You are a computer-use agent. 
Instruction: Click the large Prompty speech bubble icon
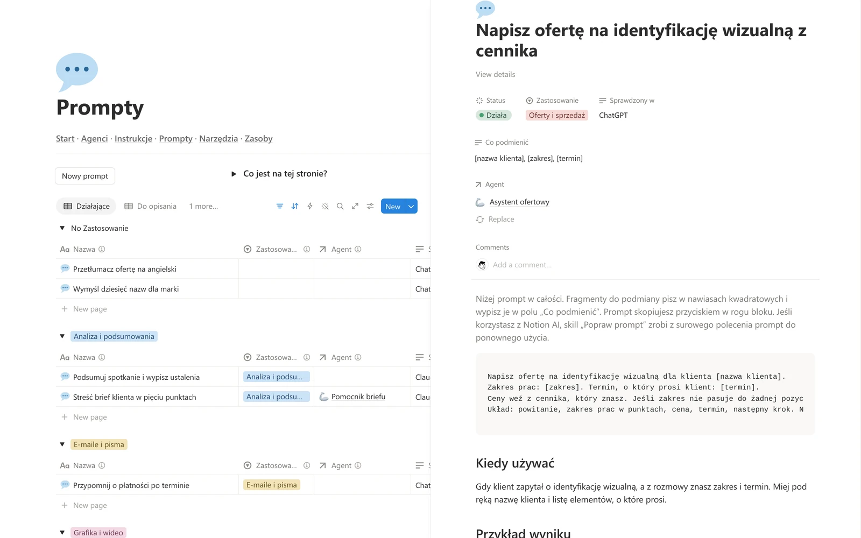click(77, 72)
